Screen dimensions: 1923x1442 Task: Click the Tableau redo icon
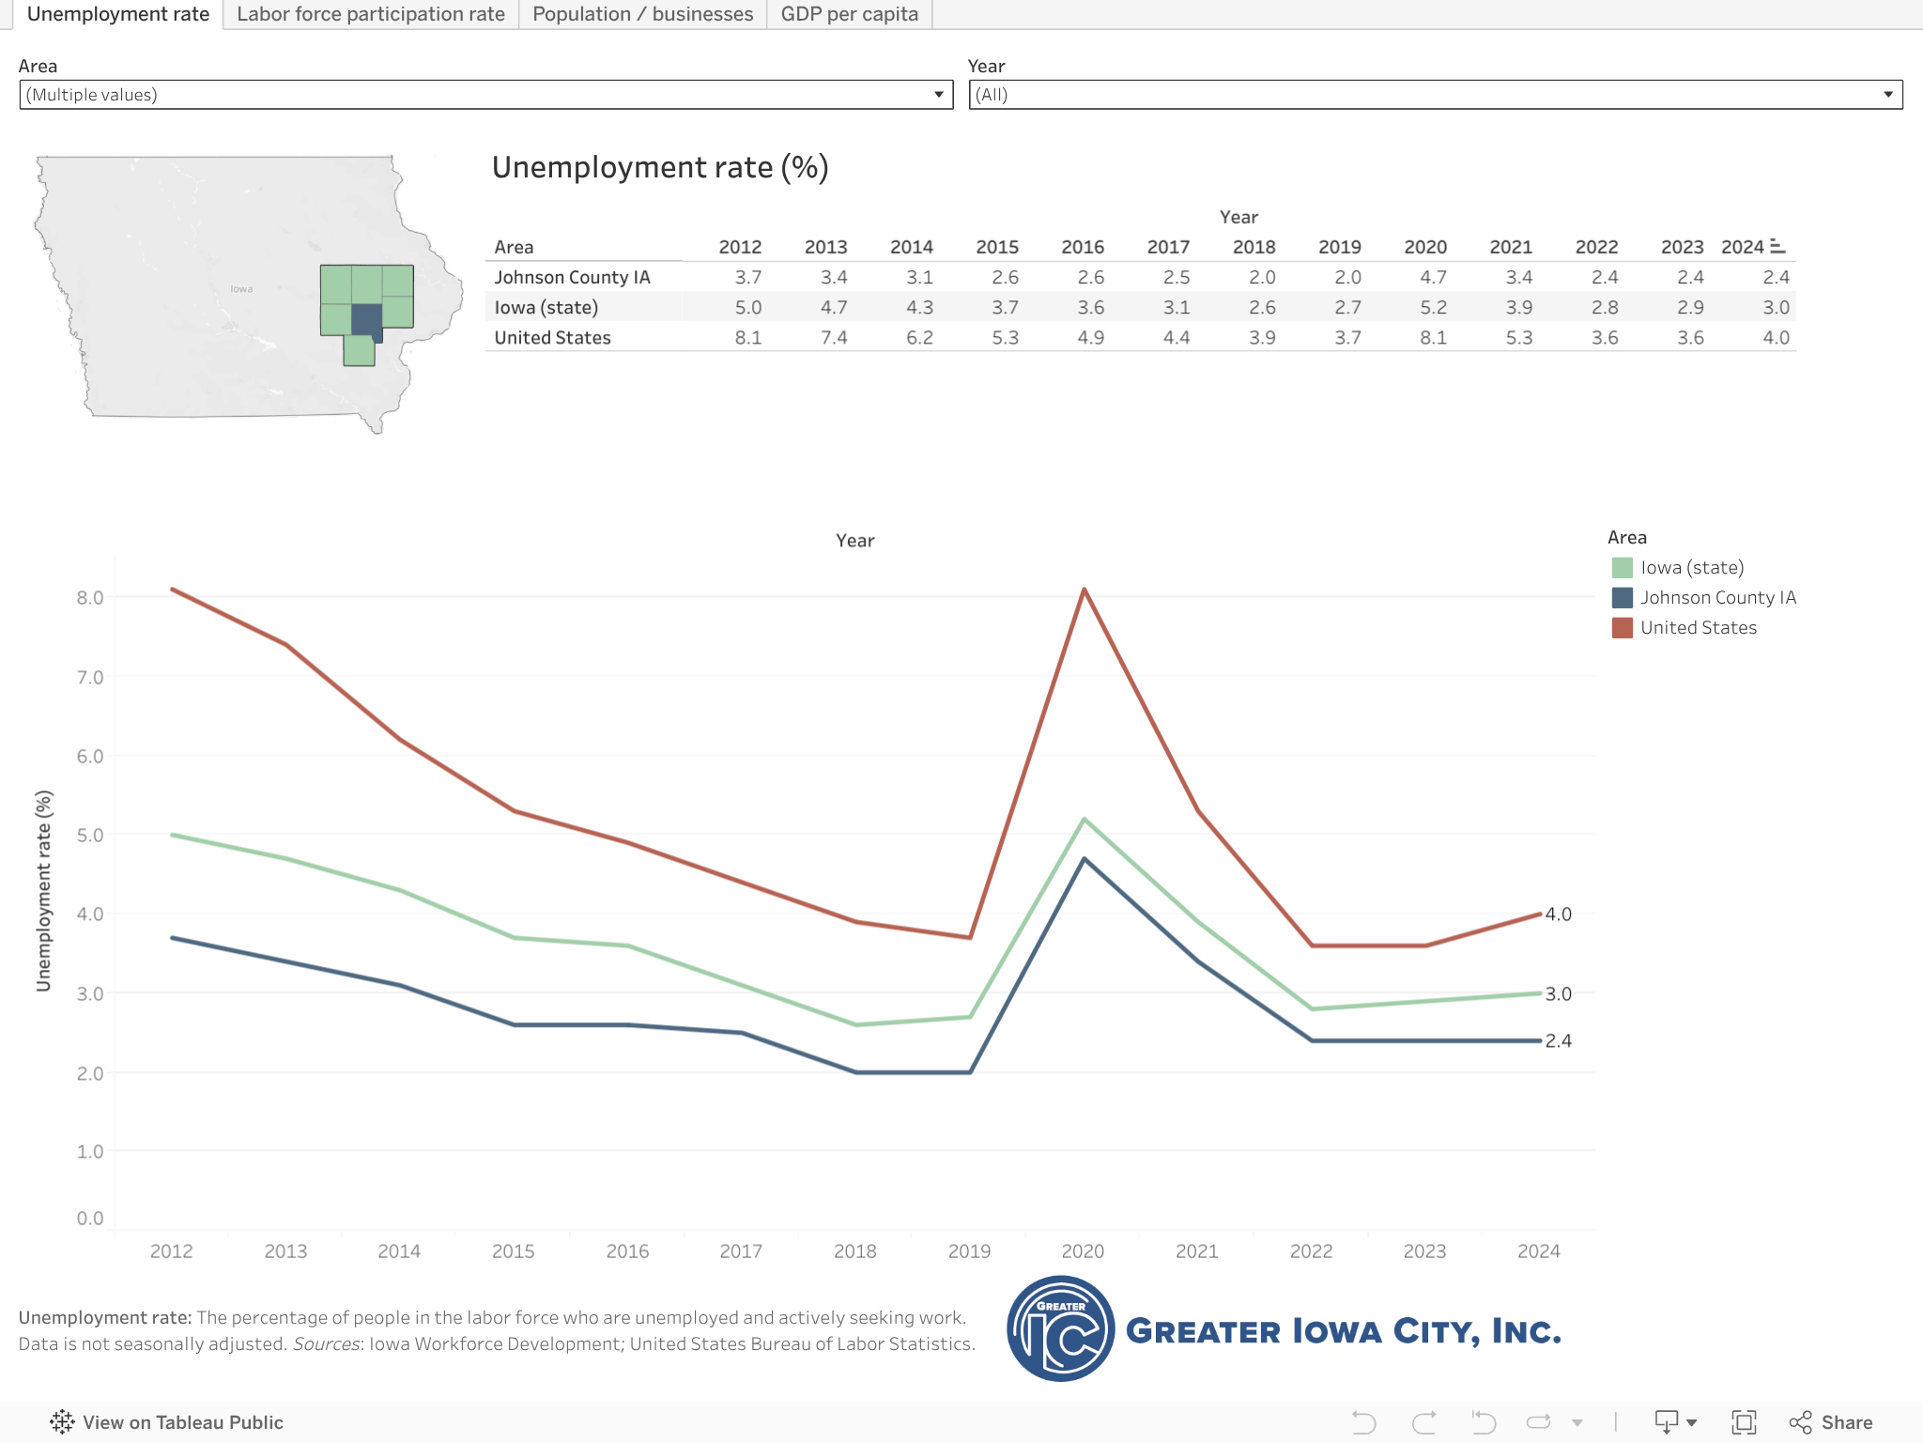1424,1422
